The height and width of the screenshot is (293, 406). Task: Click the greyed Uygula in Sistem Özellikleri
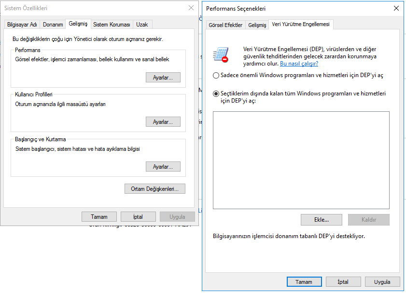tap(177, 217)
